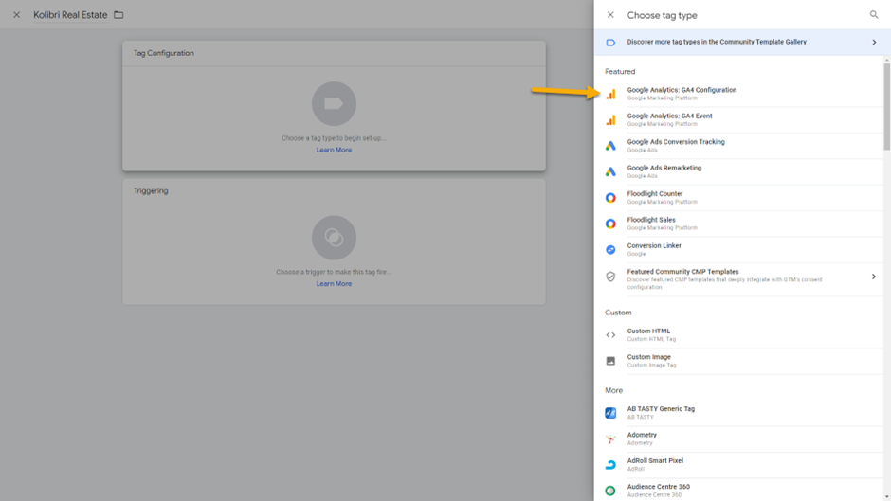Close the Choose tag type panel
This screenshot has height=501, width=891.
click(610, 15)
